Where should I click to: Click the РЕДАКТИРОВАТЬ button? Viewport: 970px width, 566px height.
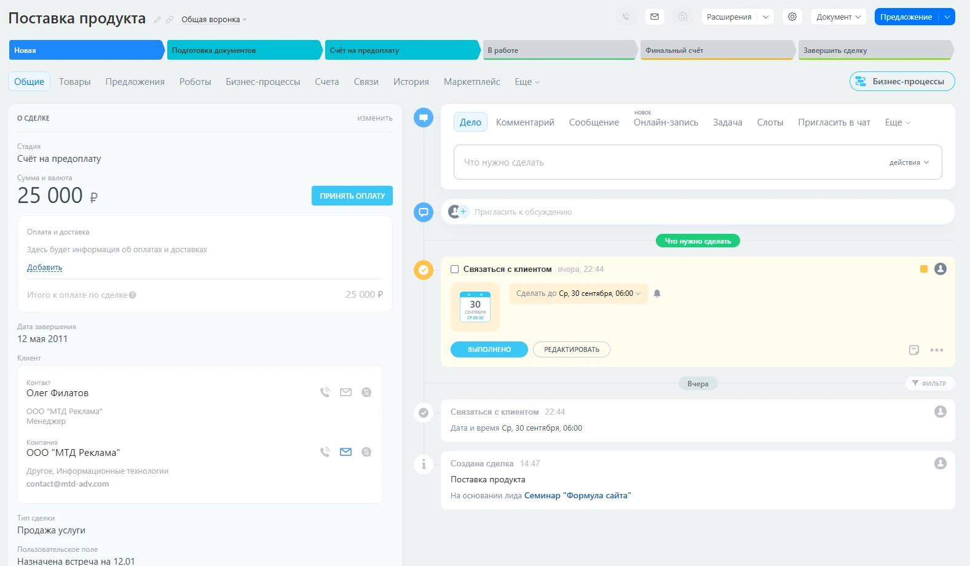pos(572,349)
